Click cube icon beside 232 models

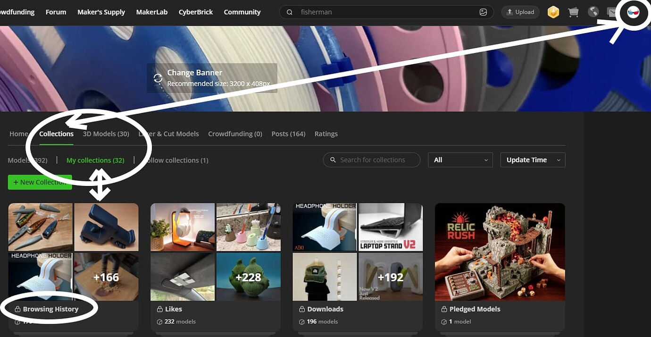pos(159,321)
